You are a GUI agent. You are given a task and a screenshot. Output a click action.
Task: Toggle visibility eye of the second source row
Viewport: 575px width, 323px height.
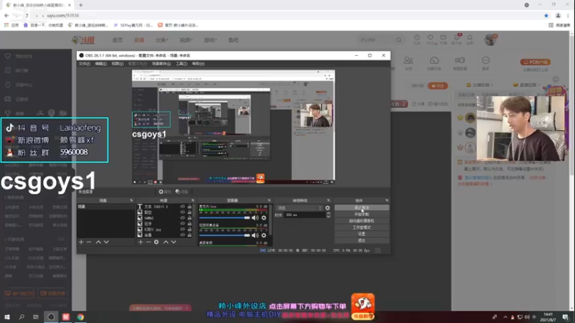point(183,212)
